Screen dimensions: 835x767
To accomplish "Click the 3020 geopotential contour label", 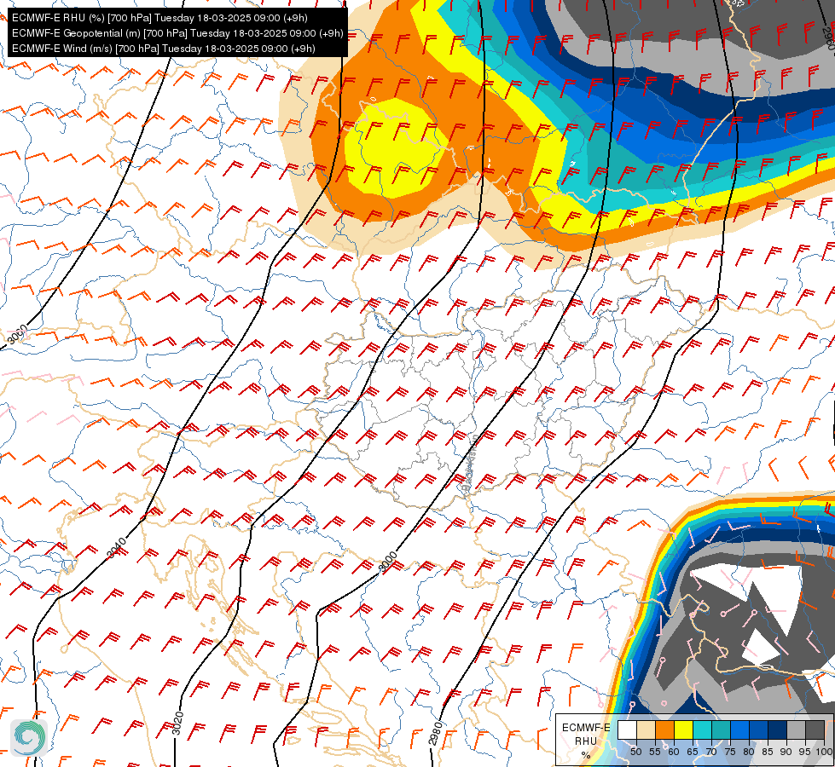I will [x=178, y=724].
